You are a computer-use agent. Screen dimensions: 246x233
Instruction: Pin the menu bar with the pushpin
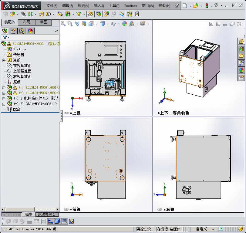coord(177,6)
